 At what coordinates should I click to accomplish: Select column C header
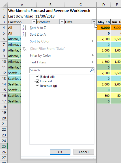[81, 5]
